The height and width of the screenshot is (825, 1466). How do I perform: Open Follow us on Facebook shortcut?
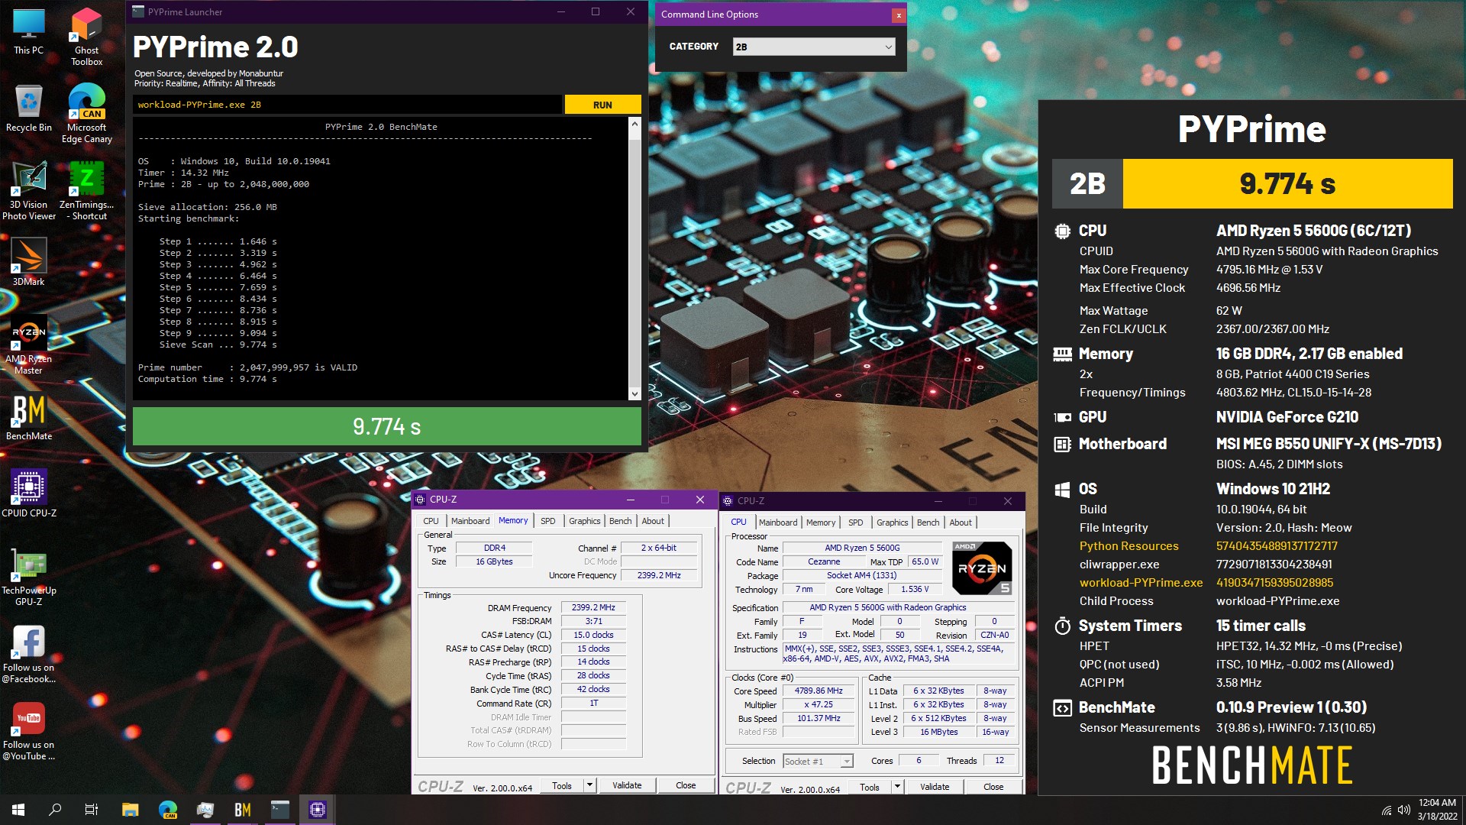point(28,653)
